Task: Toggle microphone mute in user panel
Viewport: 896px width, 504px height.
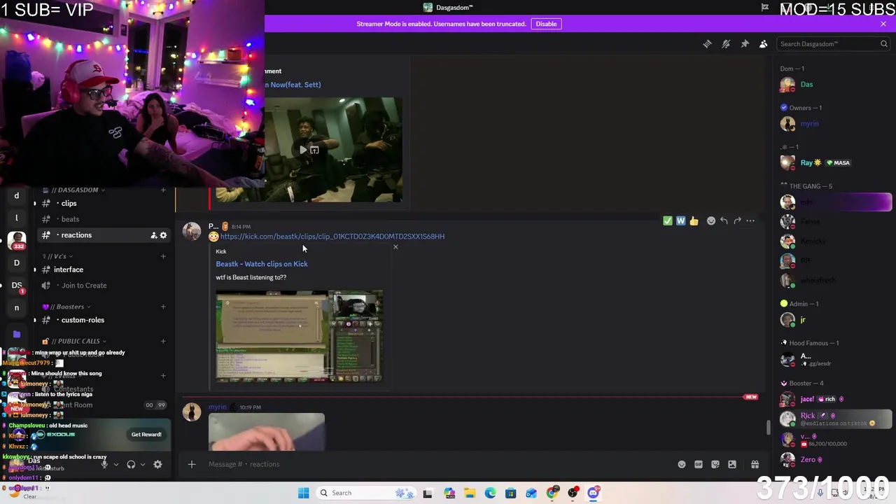Action: [x=104, y=464]
